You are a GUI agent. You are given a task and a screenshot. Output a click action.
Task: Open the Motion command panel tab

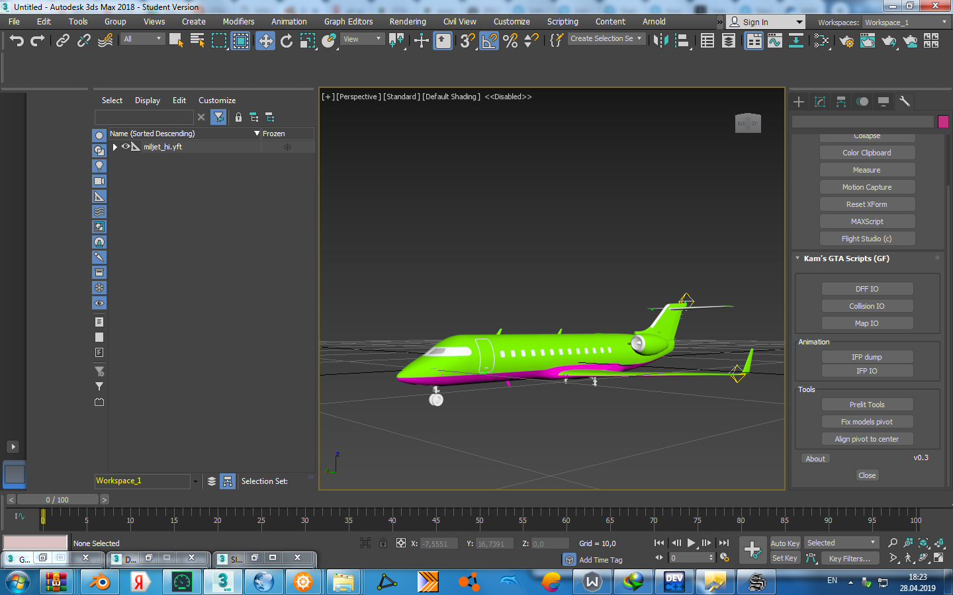862,102
